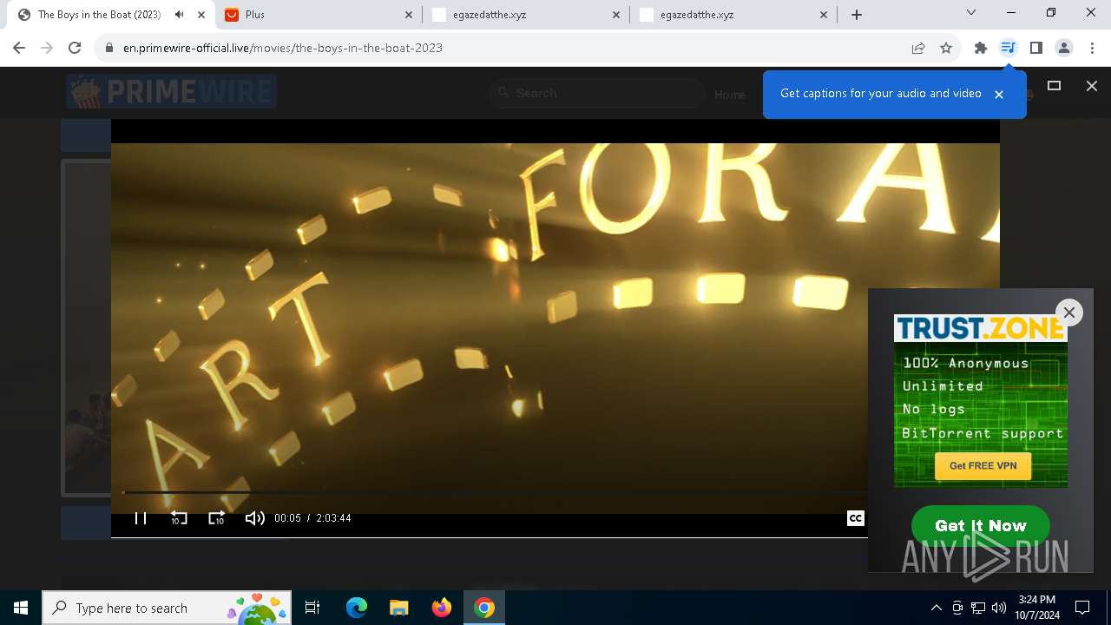Close the Trust.Zone ad popup

pyautogui.click(x=1069, y=312)
